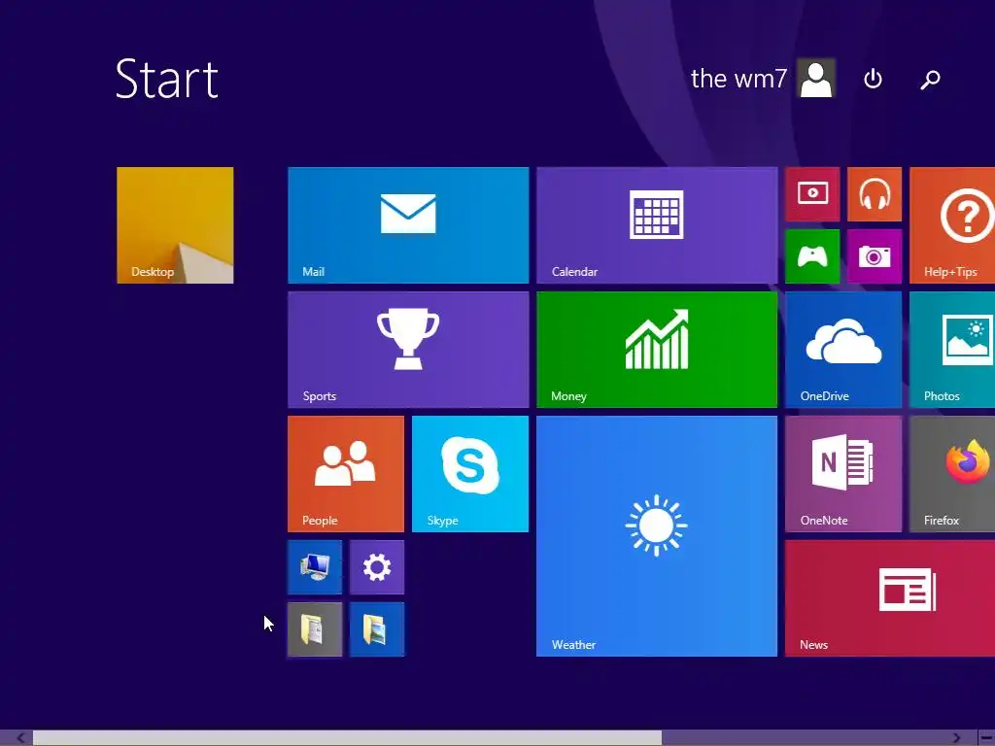Open the PC settings gear tile
Screen dimensions: 995x746
[377, 567]
